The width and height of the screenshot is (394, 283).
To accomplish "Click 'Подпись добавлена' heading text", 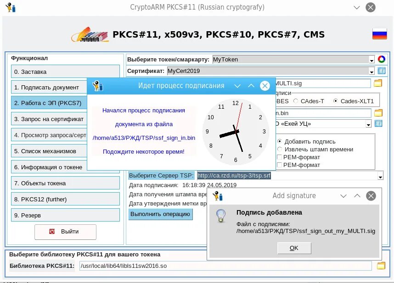I will [x=269, y=212].
